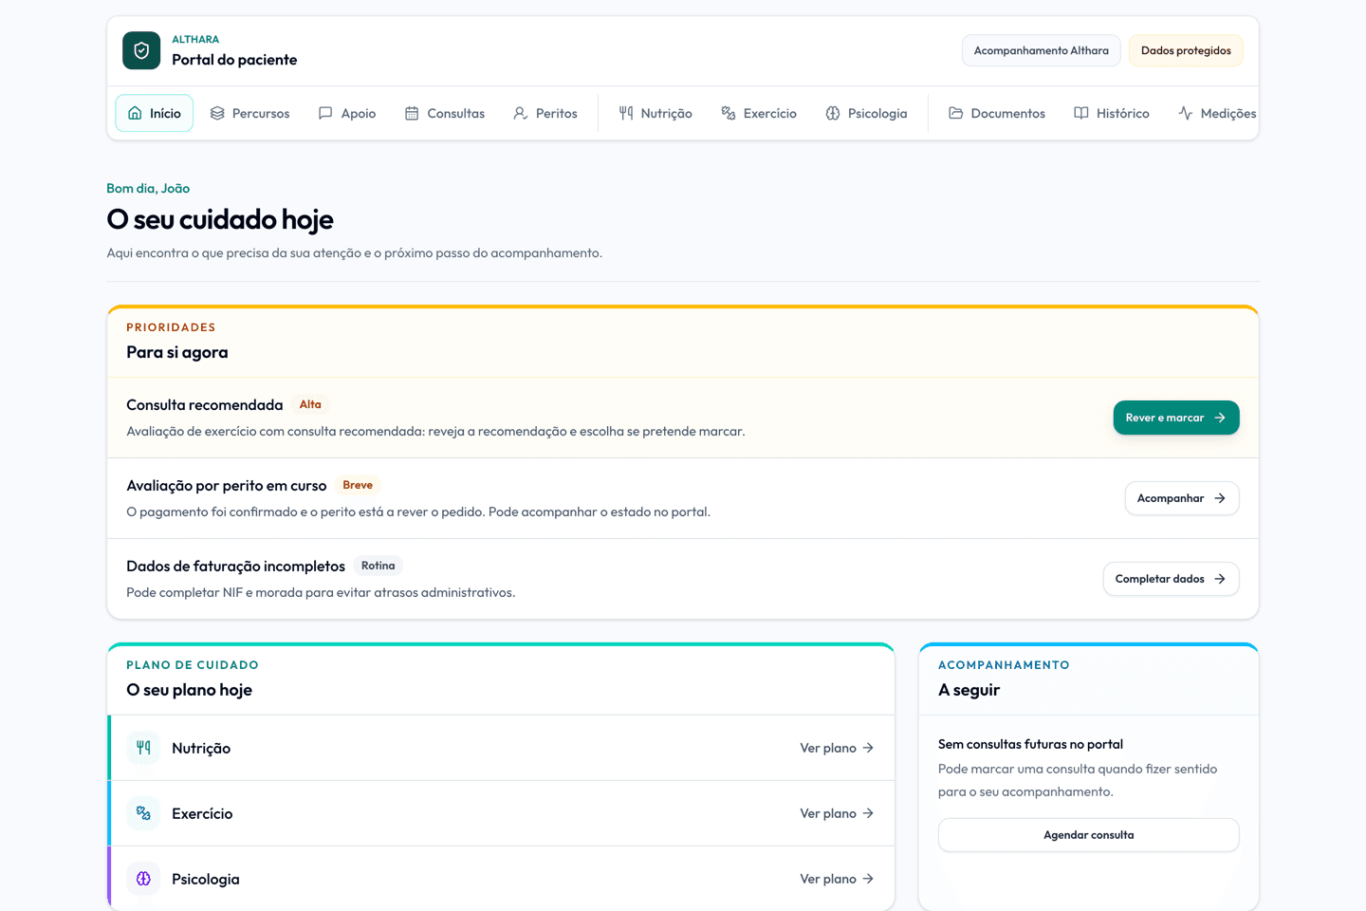1366x911 pixels.
Task: Click the Percursos layers icon
Action: [217, 113]
